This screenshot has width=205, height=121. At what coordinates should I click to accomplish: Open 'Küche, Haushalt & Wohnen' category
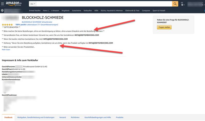(112, 10)
